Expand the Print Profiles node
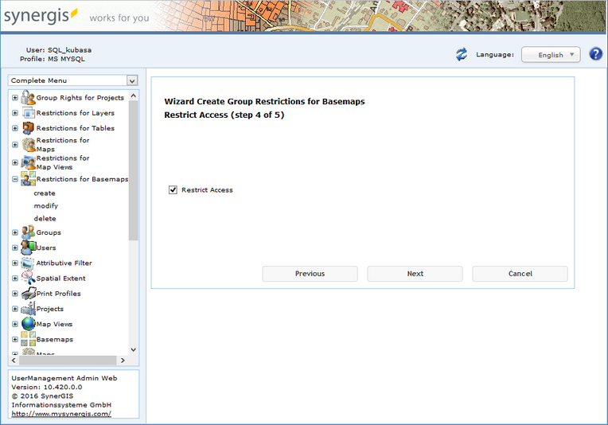Screen dimensions: 608x425 [15, 294]
